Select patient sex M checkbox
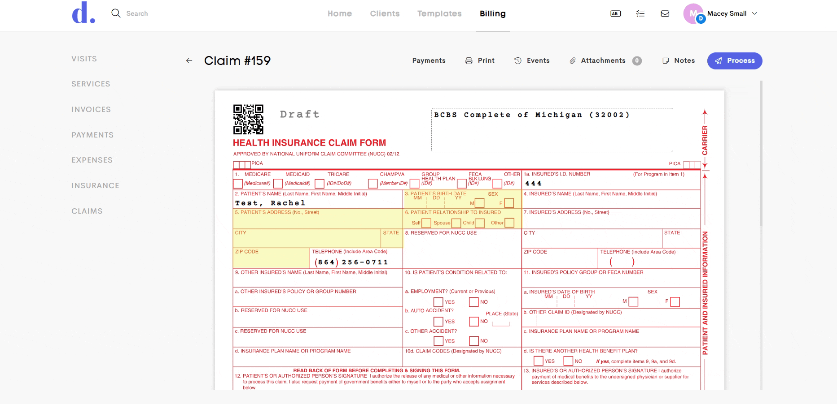Image resolution: width=837 pixels, height=404 pixels. [x=480, y=203]
